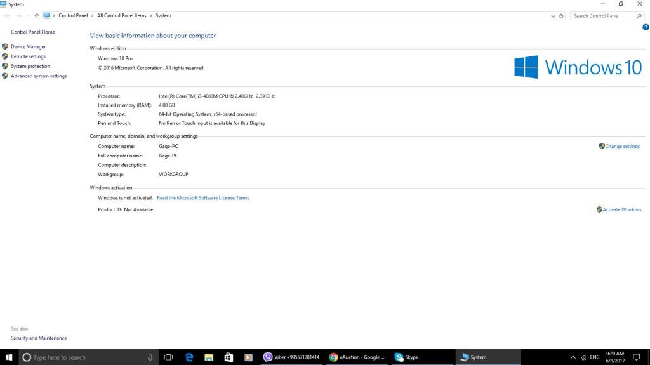Select Control Panel in the breadcrumb

coord(73,15)
